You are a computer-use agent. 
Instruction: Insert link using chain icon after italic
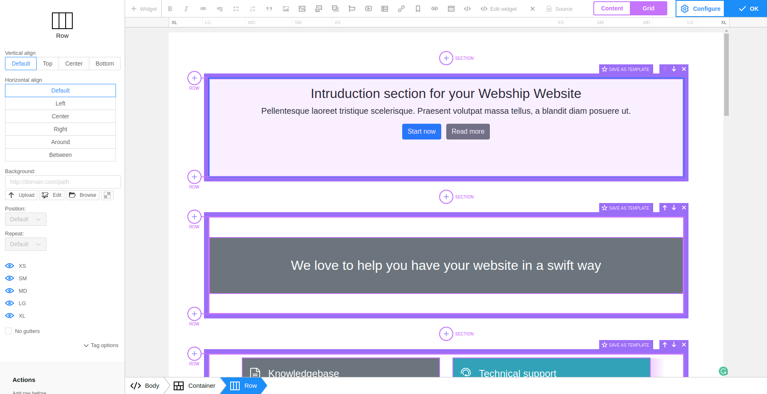(203, 9)
